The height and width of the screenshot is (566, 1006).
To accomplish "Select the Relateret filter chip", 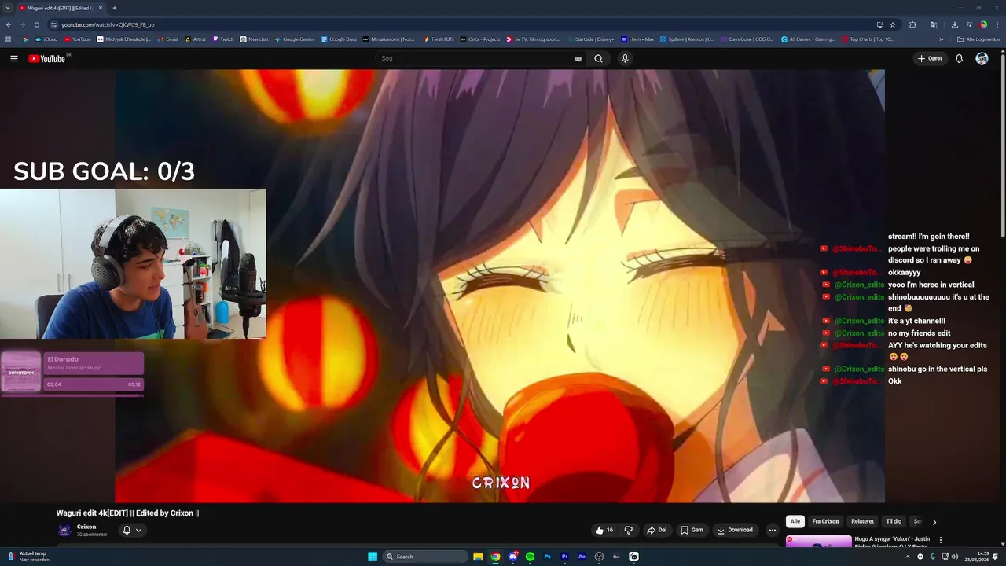I will point(862,521).
